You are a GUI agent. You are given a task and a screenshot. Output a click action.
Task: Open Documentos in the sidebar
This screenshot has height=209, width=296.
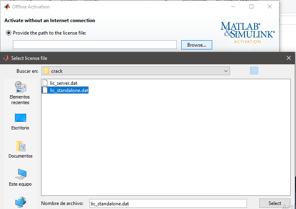pos(21,150)
